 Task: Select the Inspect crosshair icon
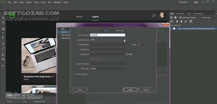coord(3,37)
